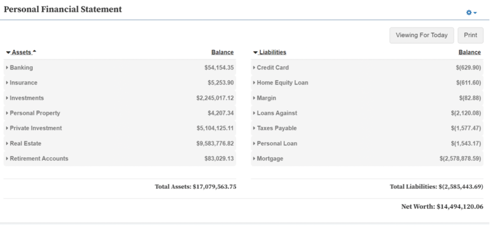Expand the Margin liability row
The image size is (491, 228).
[267, 98]
